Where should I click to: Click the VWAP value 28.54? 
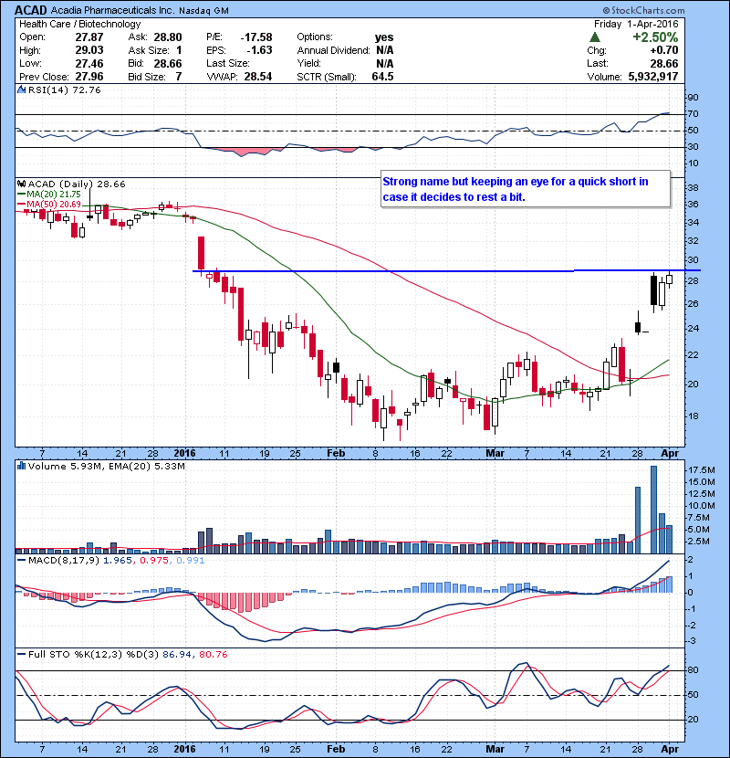pyautogui.click(x=258, y=77)
